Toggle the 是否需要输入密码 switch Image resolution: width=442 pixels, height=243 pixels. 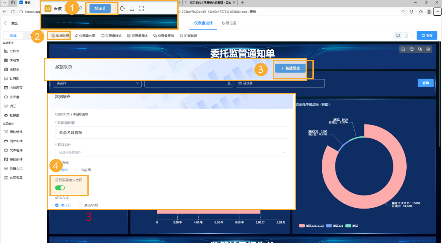click(x=60, y=188)
